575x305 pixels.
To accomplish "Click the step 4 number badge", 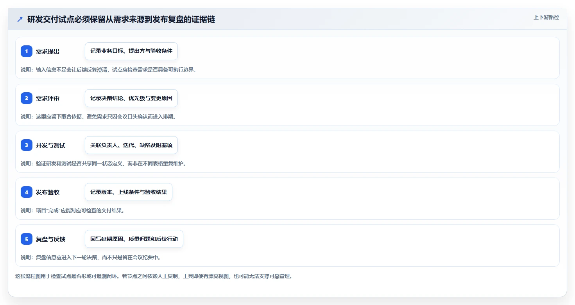I will tap(27, 192).
